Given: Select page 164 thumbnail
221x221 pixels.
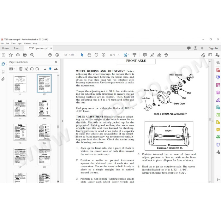Looking at the screenshot, I should [44, 108].
